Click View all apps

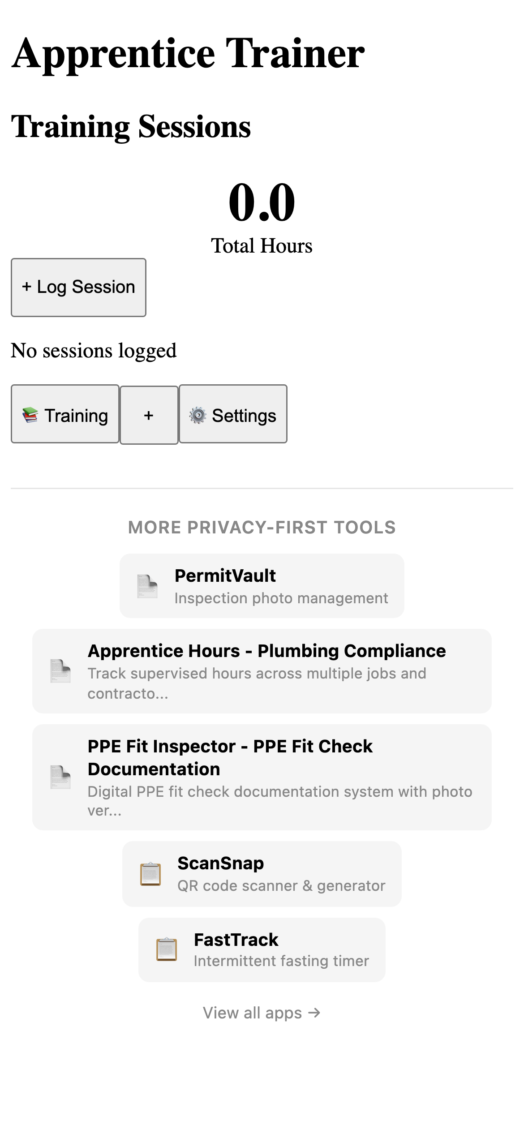tap(262, 1013)
